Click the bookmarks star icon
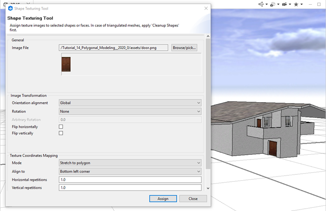Image resolution: width=326 pixels, height=211 pixels. pyautogui.click(x=296, y=4)
